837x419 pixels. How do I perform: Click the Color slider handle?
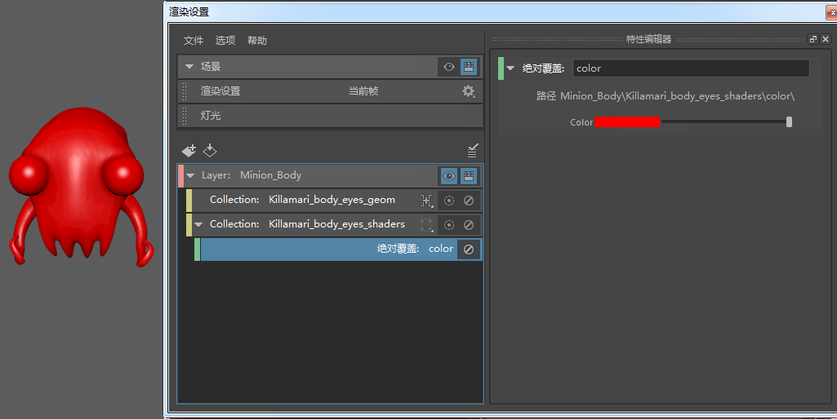[789, 122]
